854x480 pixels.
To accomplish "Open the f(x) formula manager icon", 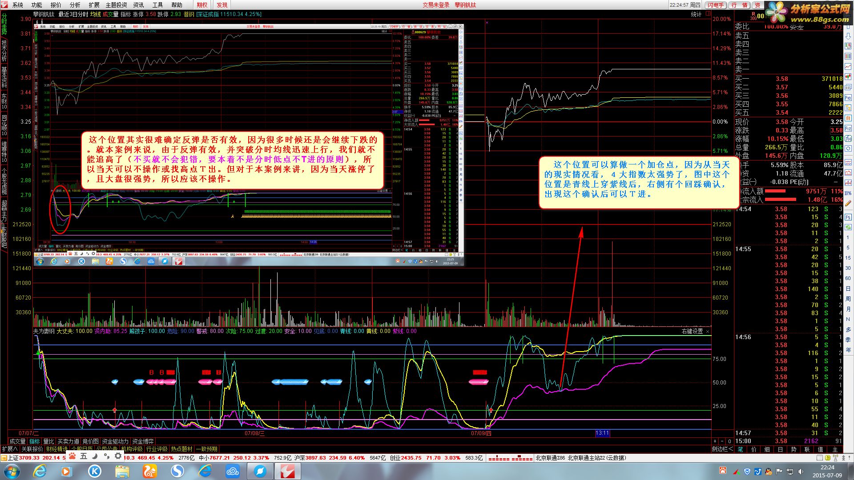I will [848, 138].
